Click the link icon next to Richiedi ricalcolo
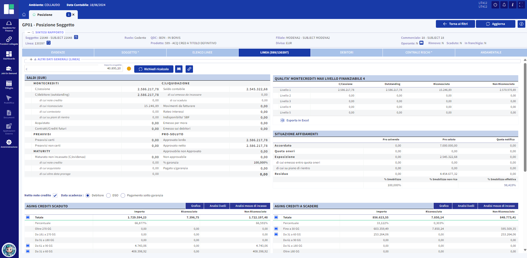527x258 pixels. point(189,69)
